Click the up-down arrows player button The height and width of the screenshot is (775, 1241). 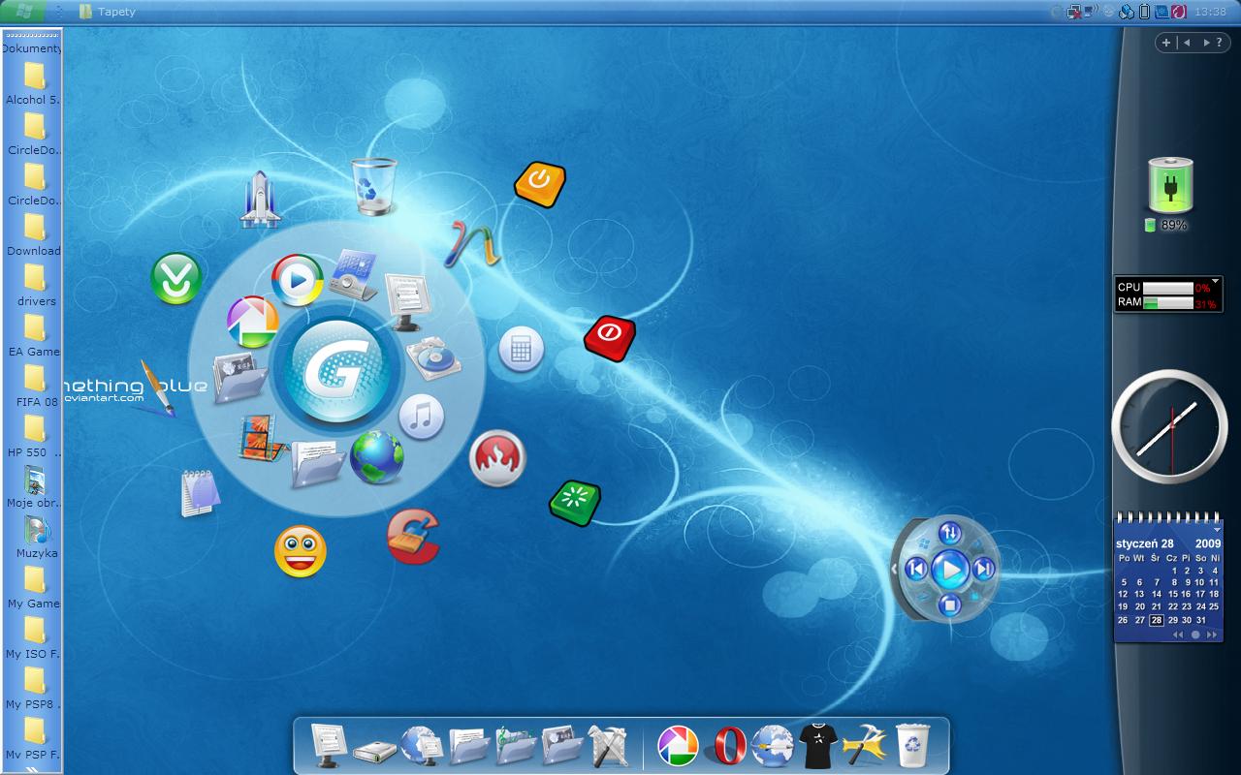[x=950, y=533]
